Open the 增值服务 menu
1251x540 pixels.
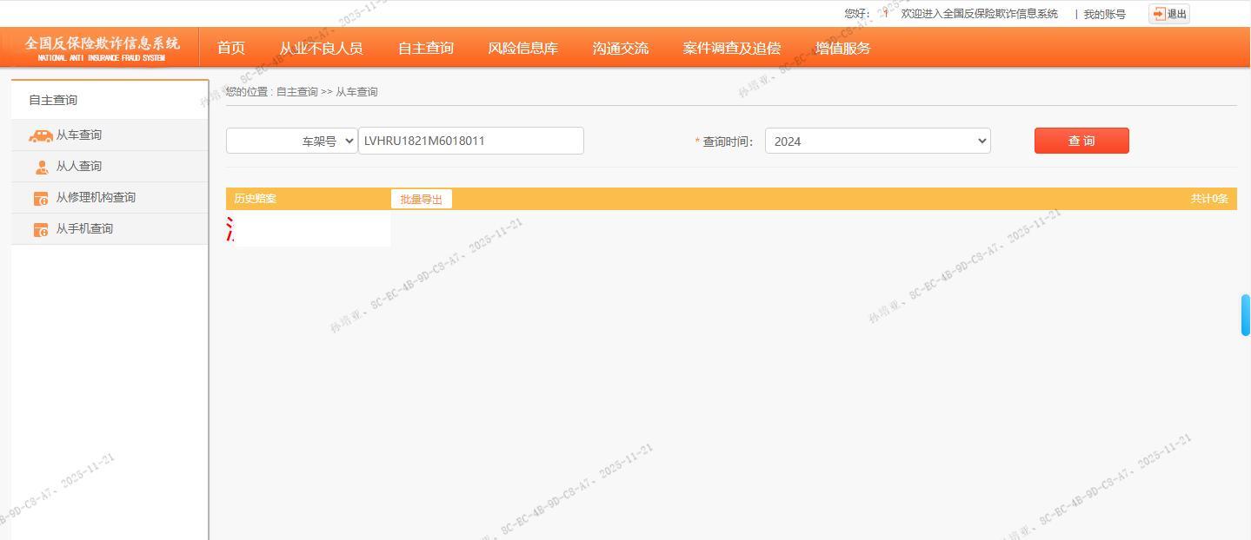(x=842, y=48)
